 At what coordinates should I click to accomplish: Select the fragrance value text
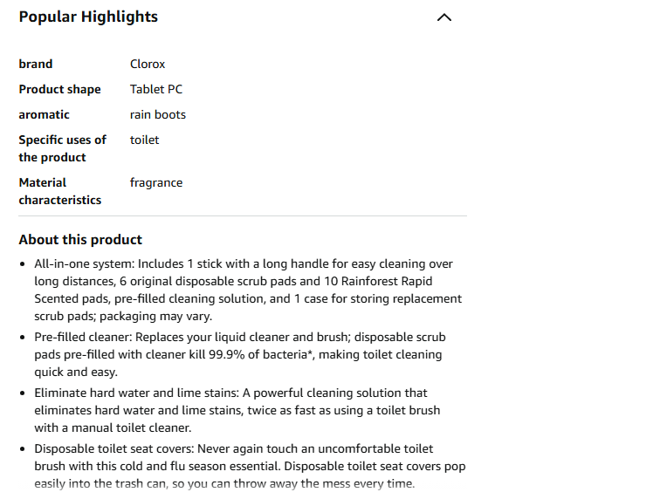pos(156,182)
